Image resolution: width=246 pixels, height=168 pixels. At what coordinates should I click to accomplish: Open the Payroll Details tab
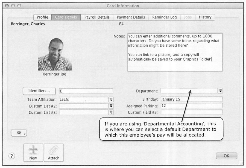(x=97, y=17)
